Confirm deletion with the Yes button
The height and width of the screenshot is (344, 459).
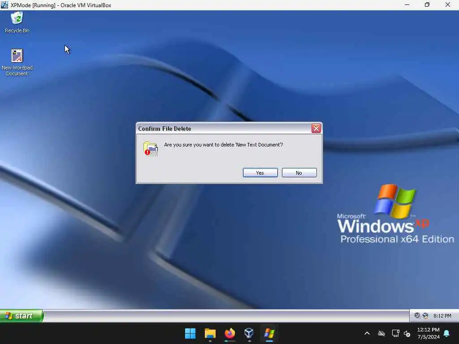point(260,173)
